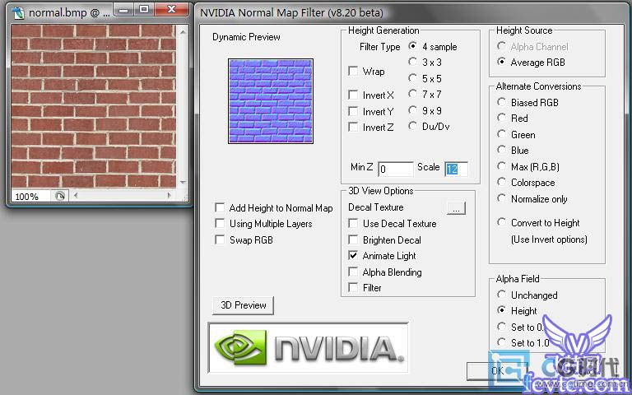Confirm the dialog with OK

pyautogui.click(x=497, y=371)
